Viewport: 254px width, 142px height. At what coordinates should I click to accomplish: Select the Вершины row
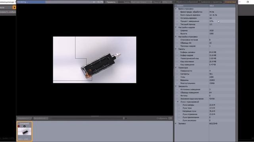click(x=205, y=80)
